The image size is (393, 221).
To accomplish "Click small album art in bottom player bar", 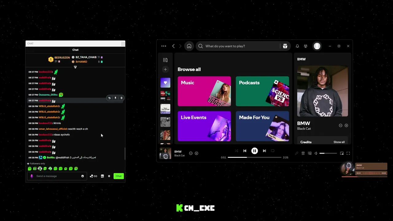I will tap(165, 153).
